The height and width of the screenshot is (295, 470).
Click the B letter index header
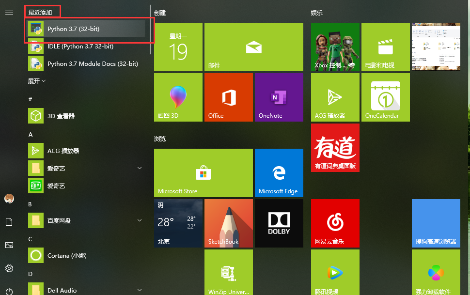30,204
